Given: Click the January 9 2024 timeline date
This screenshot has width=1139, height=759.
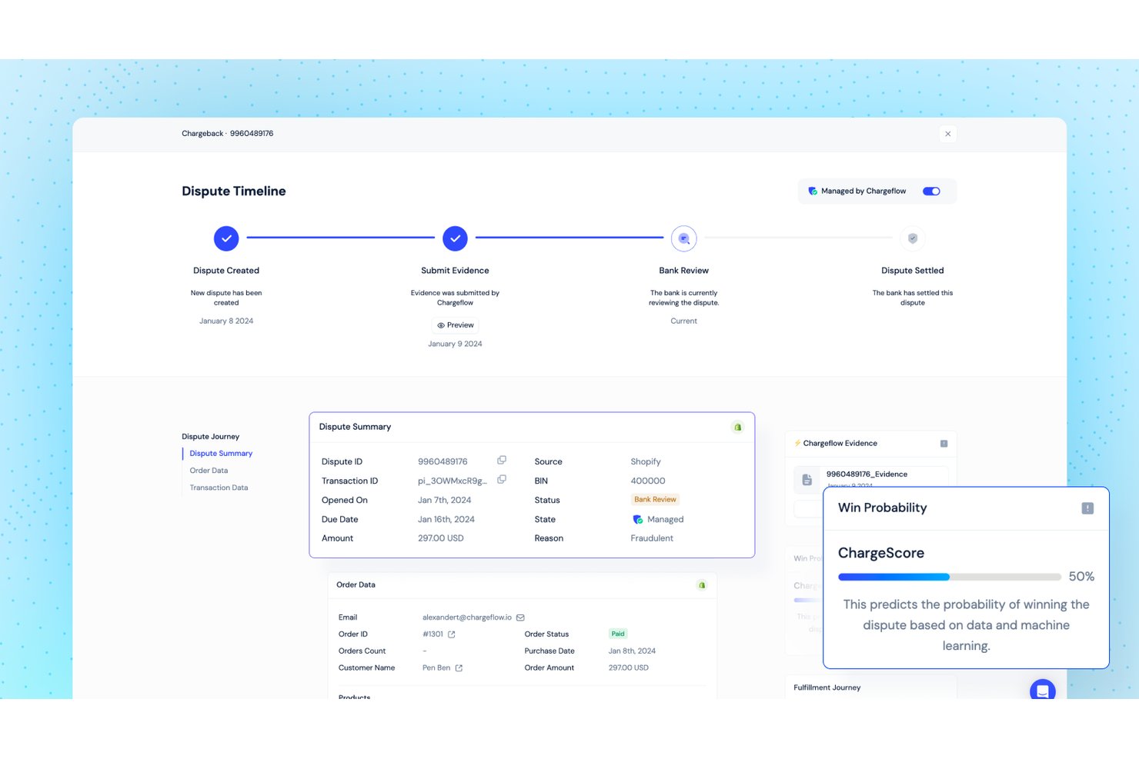Looking at the screenshot, I should 455,345.
